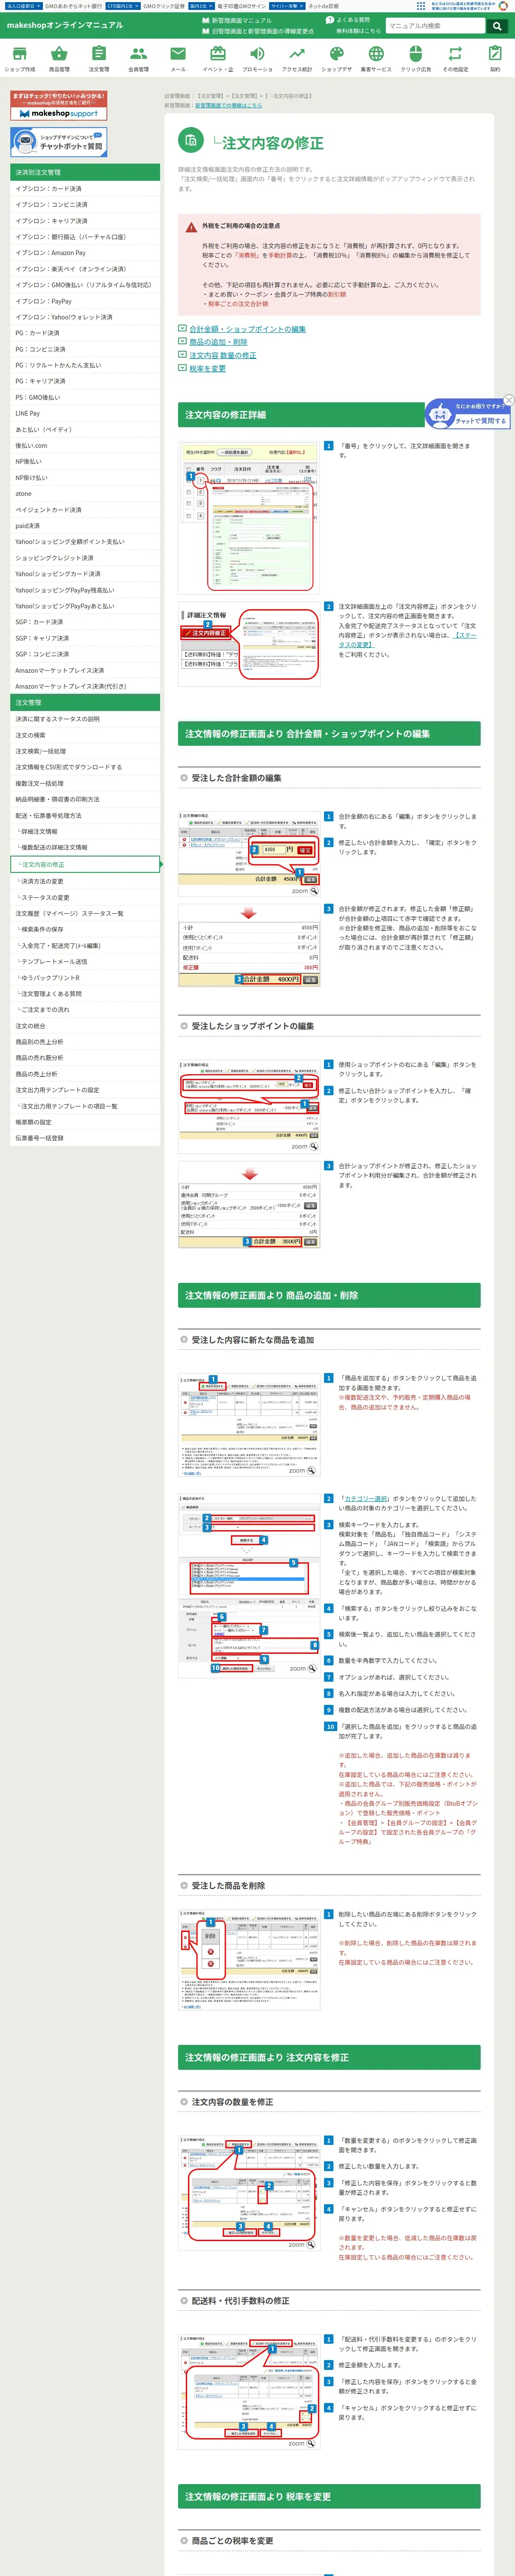Open the 新管理画面マニュアル link

pos(237,20)
